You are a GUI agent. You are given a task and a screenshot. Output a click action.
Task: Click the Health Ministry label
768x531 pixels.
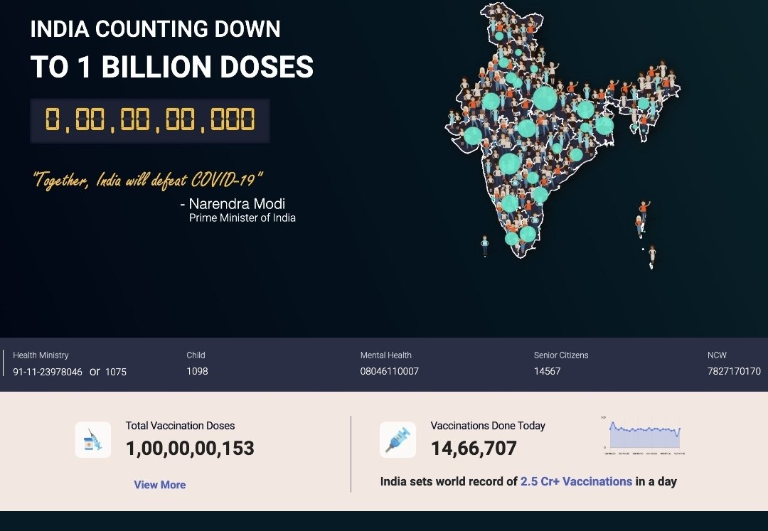pos(41,355)
